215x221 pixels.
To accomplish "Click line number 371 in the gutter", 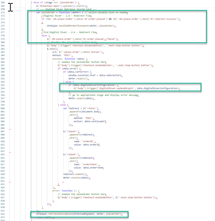I will coord(3,12).
